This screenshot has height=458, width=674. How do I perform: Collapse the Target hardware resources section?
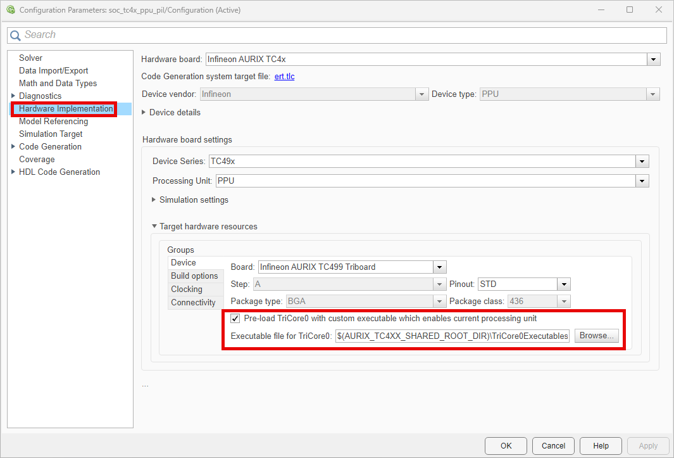pyautogui.click(x=154, y=227)
